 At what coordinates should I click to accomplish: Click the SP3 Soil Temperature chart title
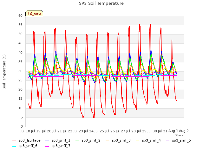[x=101, y=3]
